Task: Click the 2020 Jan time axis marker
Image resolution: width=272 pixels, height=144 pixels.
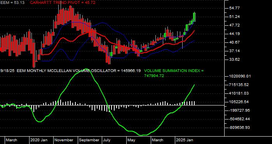Action: click(39, 140)
